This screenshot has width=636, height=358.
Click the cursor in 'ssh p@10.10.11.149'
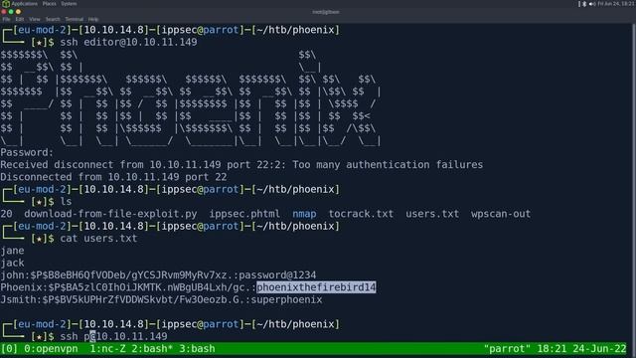click(92, 336)
